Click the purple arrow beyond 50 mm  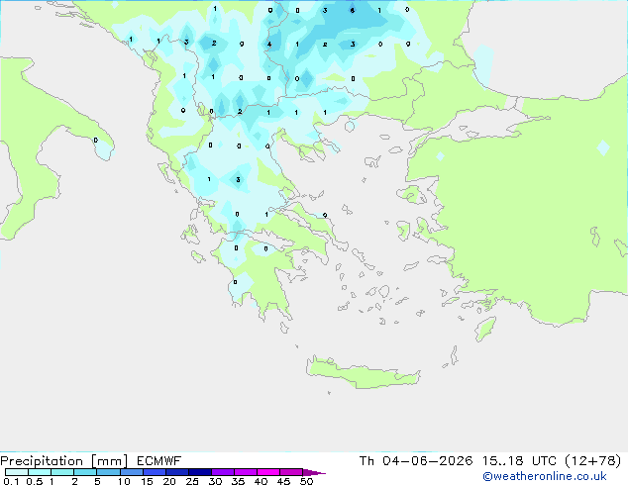tap(314, 472)
